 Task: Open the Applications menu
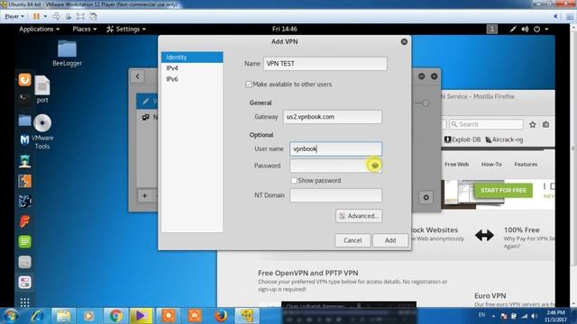(x=39, y=29)
